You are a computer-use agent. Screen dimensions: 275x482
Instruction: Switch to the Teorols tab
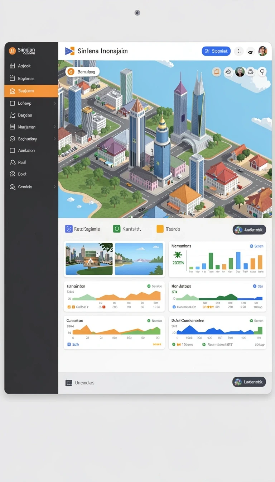pos(168,229)
